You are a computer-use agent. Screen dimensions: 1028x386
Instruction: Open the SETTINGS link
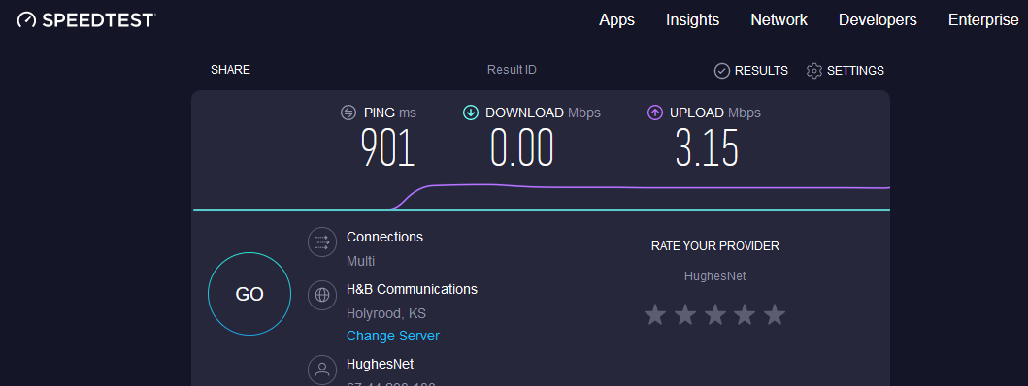pyautogui.click(x=855, y=71)
